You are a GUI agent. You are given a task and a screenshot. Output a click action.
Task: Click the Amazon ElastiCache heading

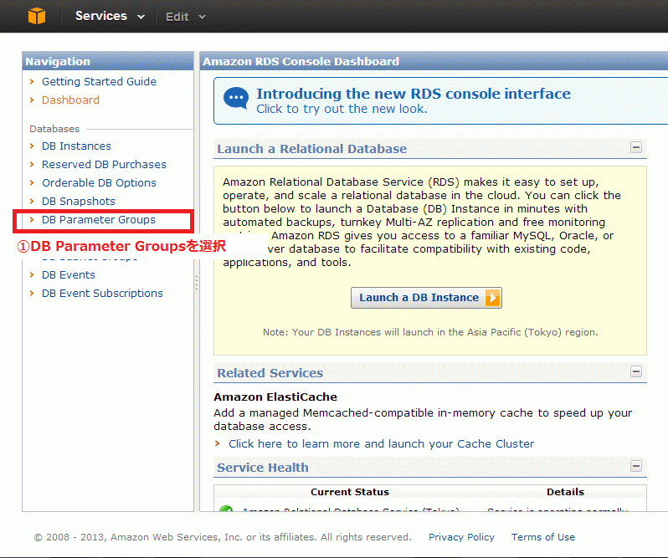click(275, 397)
